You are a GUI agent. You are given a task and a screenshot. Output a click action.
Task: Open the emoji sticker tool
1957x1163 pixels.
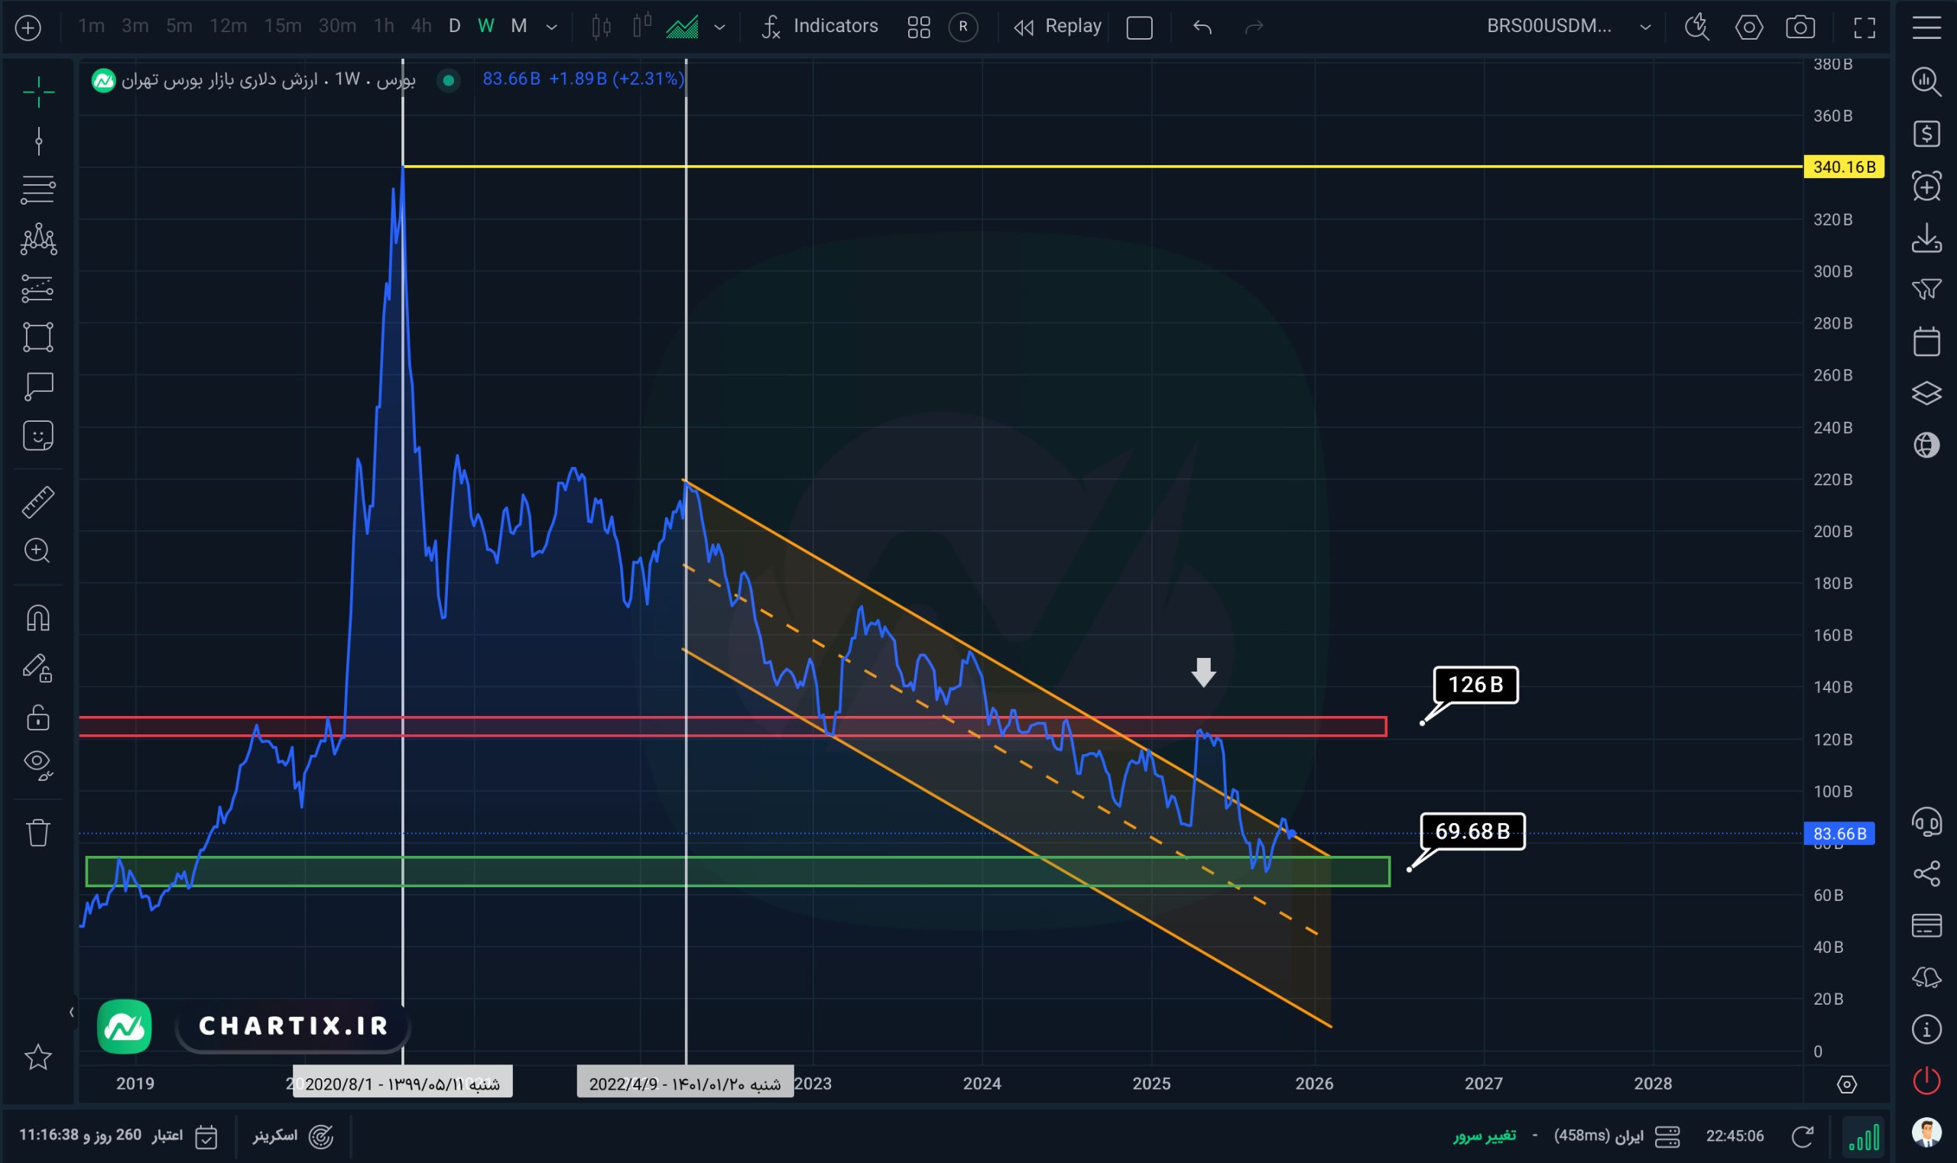pyautogui.click(x=37, y=436)
